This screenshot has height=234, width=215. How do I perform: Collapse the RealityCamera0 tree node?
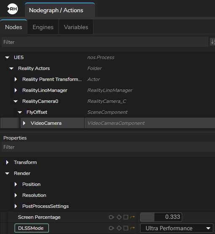pos(16,101)
